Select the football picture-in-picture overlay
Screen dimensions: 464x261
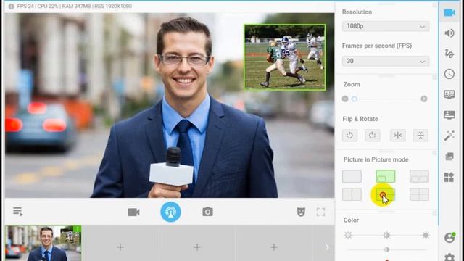[x=285, y=57]
